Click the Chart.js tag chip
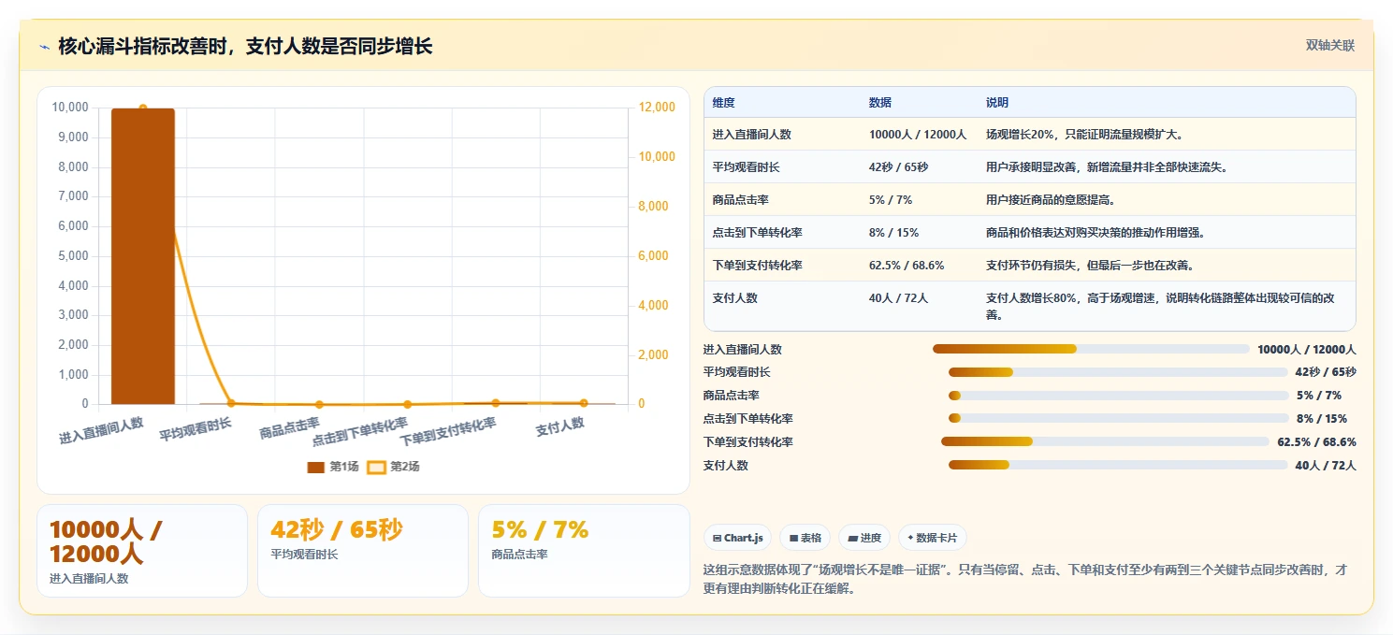 pos(737,538)
